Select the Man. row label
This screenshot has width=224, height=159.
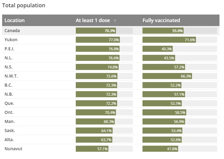(x=10, y=121)
